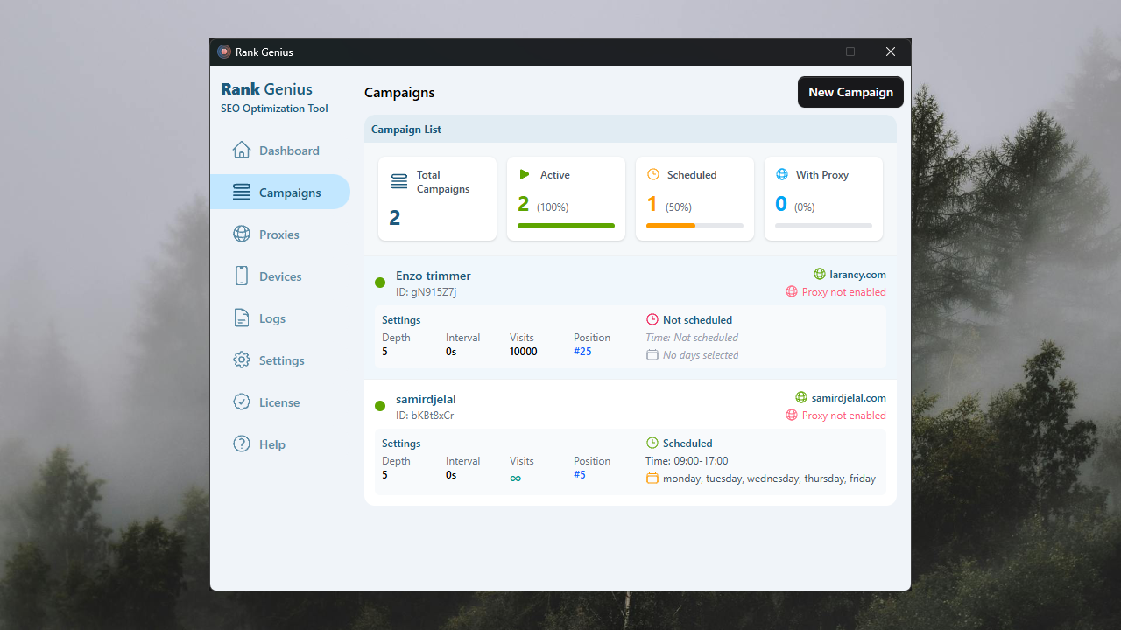1121x630 pixels.
Task: Open the larancy.com domain link
Action: coord(857,275)
